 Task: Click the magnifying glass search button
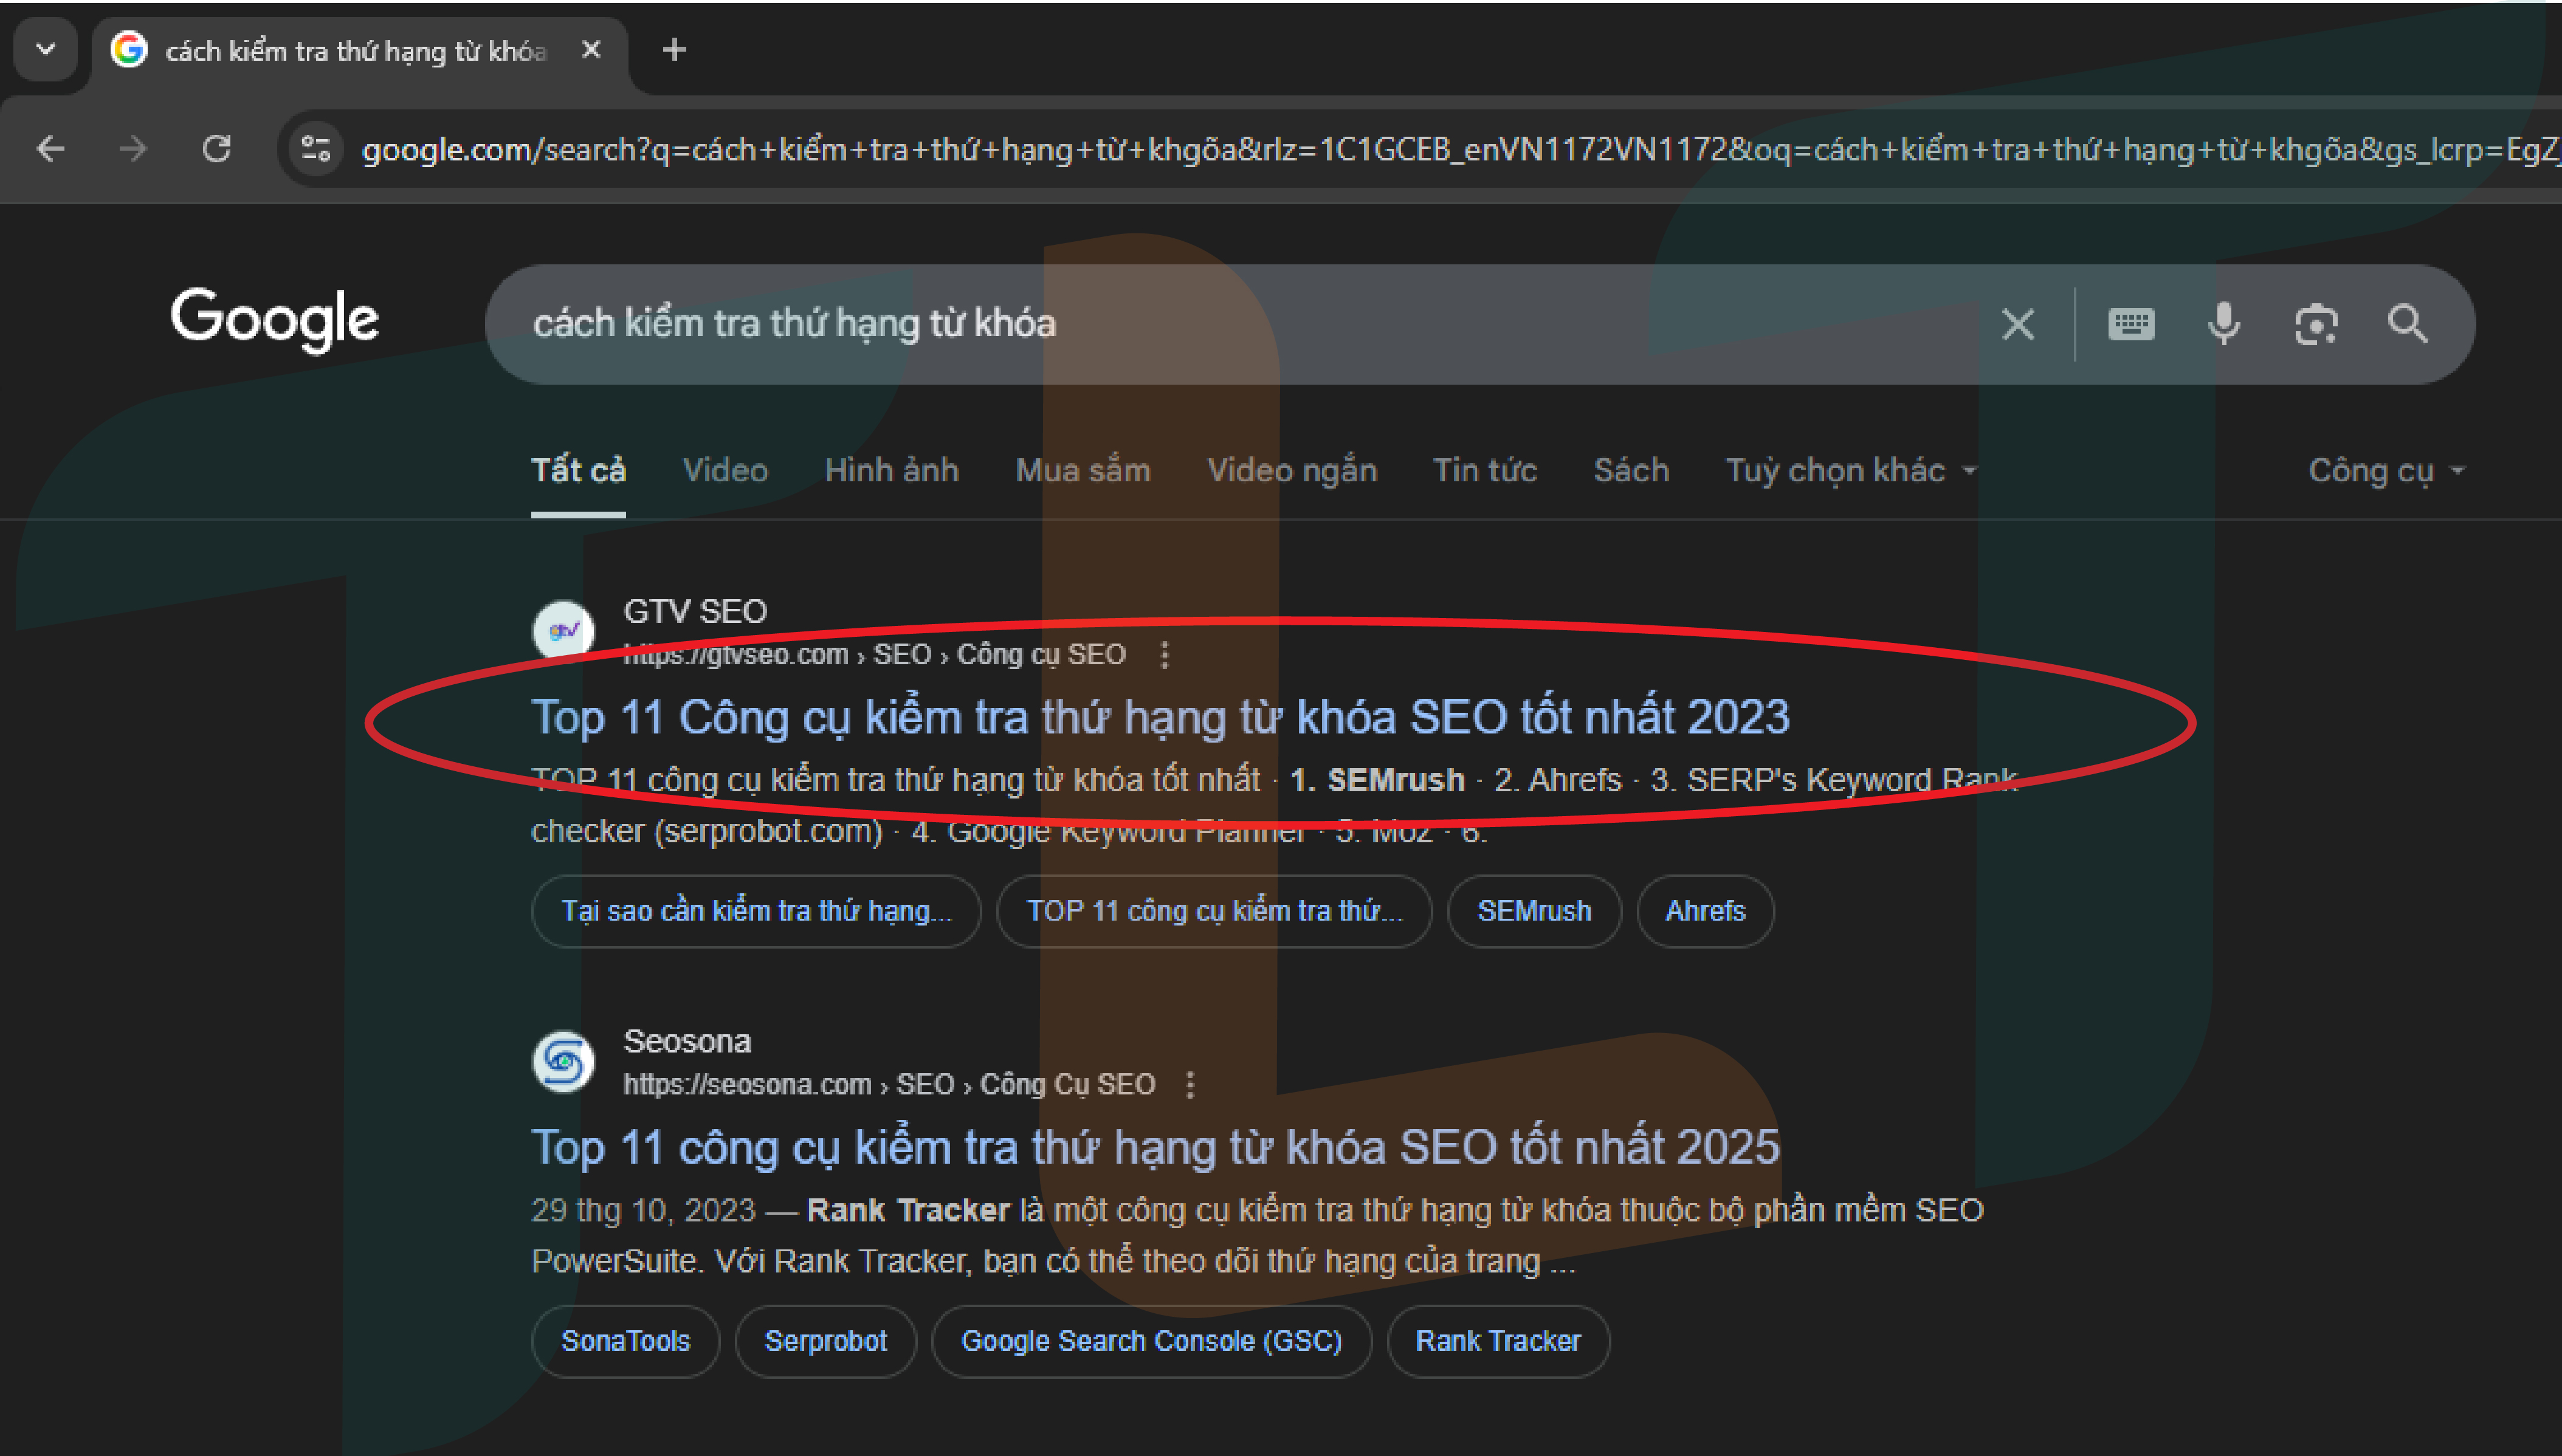tap(2407, 324)
